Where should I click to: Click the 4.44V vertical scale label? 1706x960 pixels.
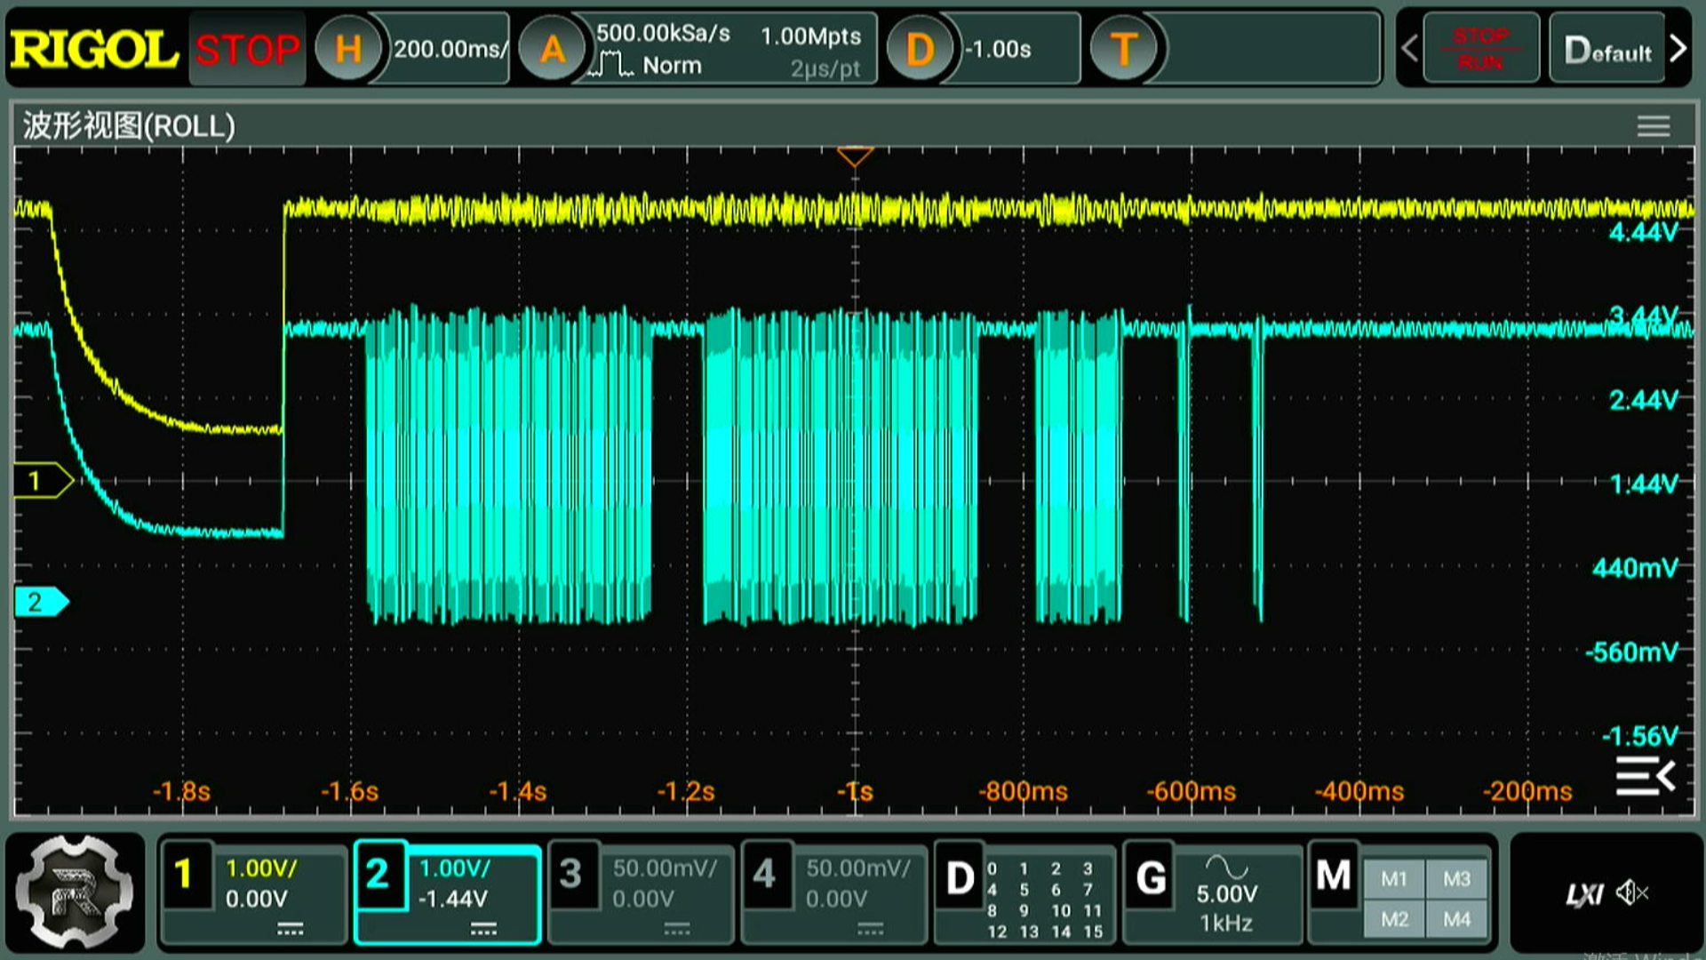tap(1644, 233)
